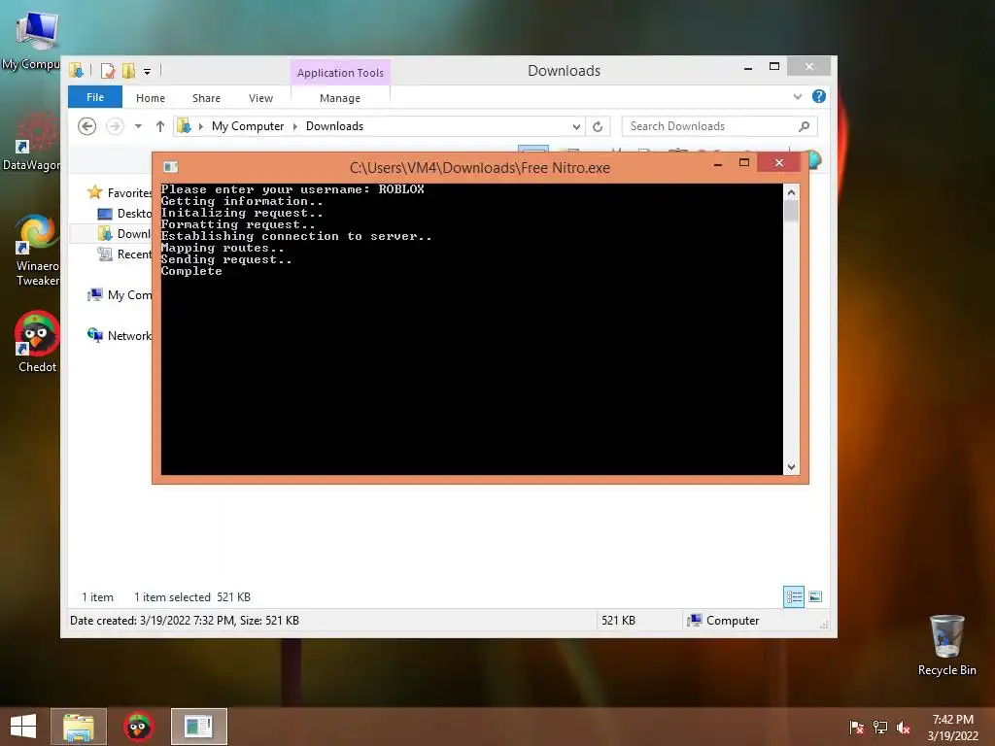995x746 pixels.
Task: Select the Recycle Bin desktop icon
Action: [x=946, y=645]
